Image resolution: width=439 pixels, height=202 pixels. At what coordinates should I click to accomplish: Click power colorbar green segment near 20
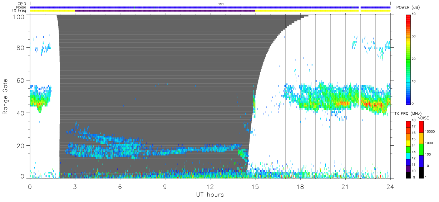(408, 59)
